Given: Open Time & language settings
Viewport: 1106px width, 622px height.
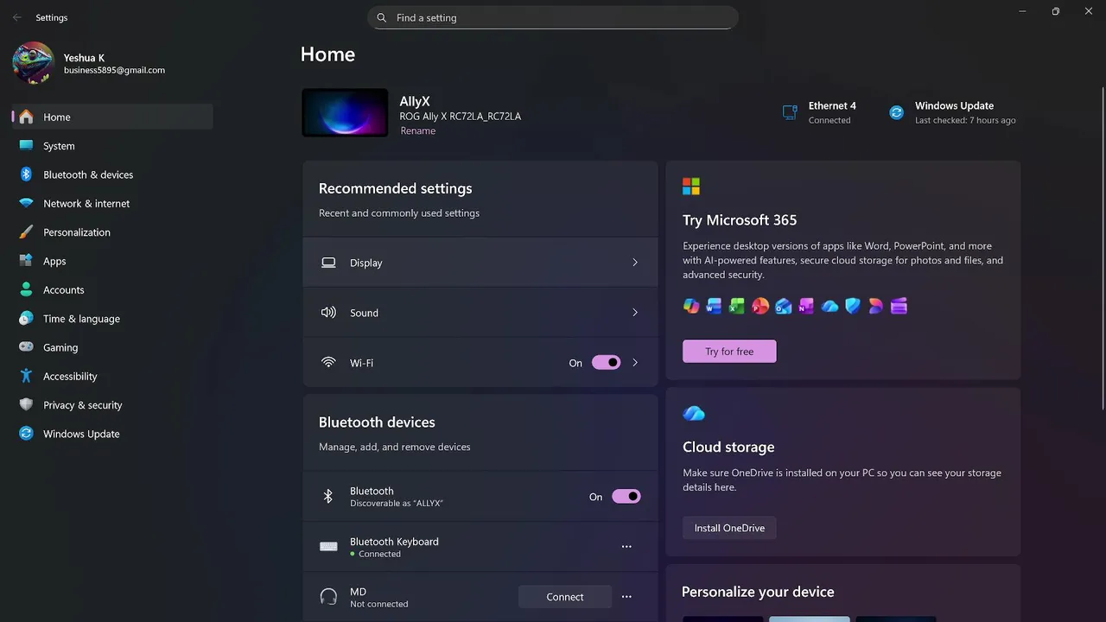Looking at the screenshot, I should click(112, 319).
